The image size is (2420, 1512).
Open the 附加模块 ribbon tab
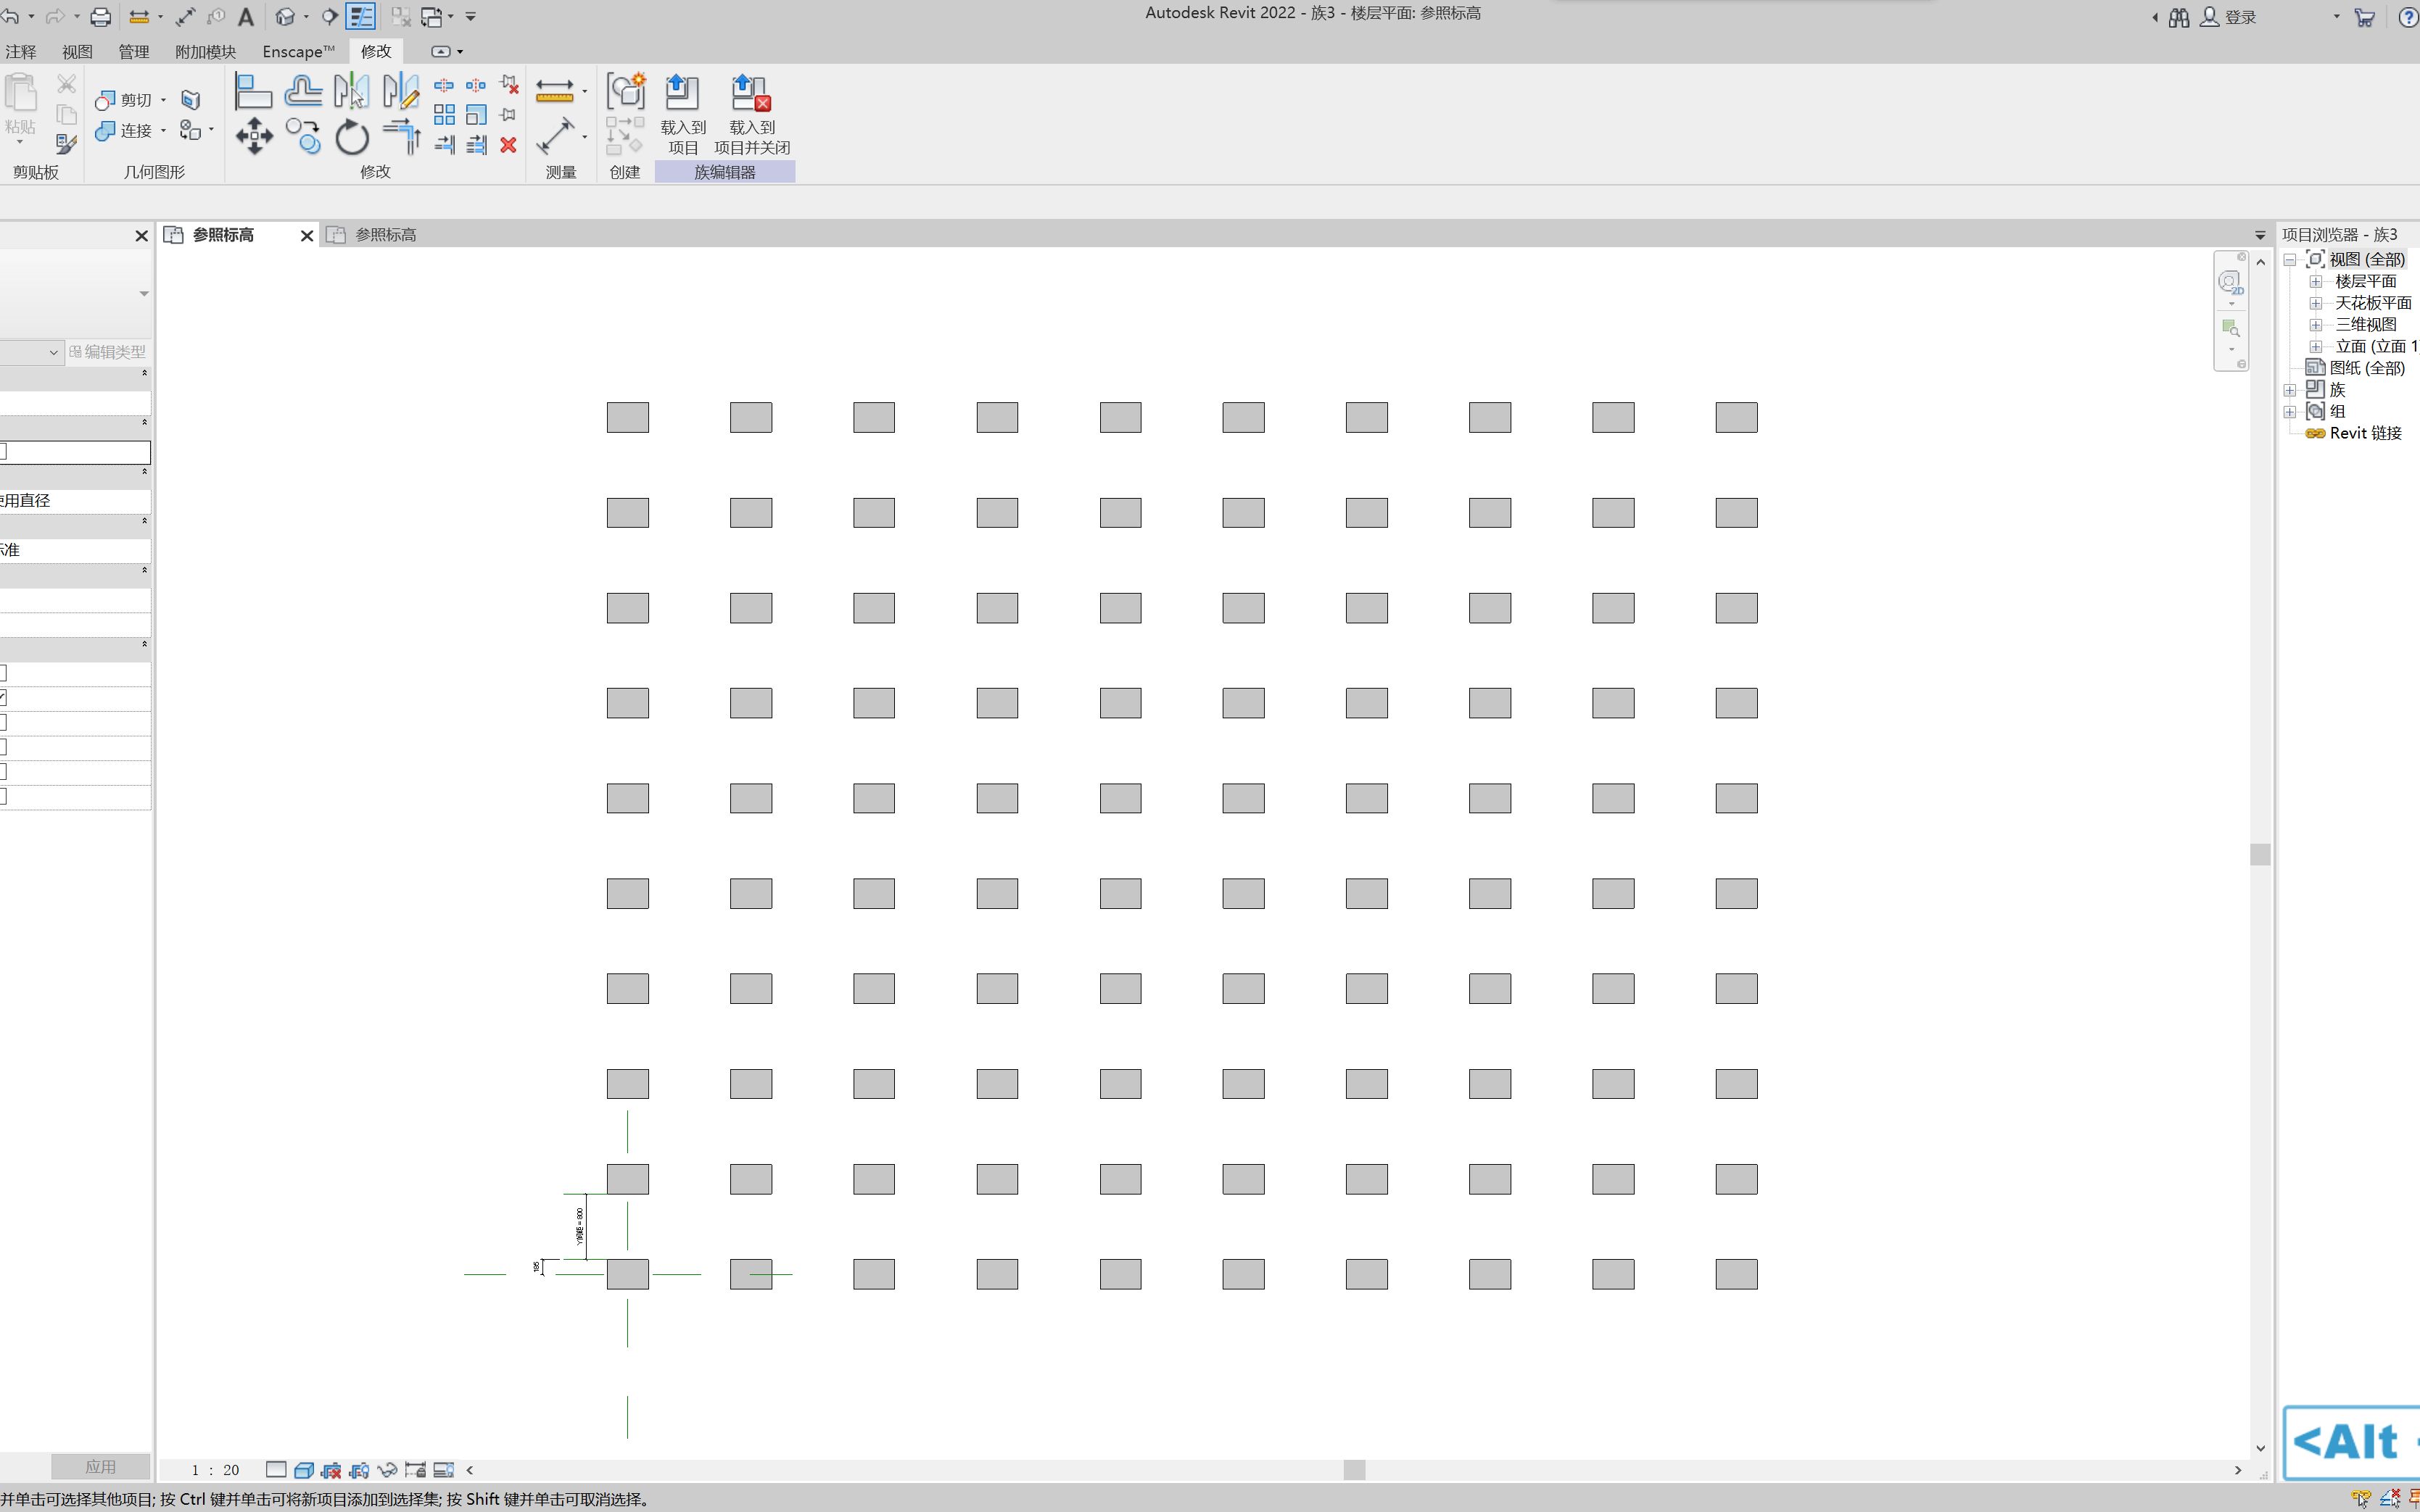coord(205,51)
